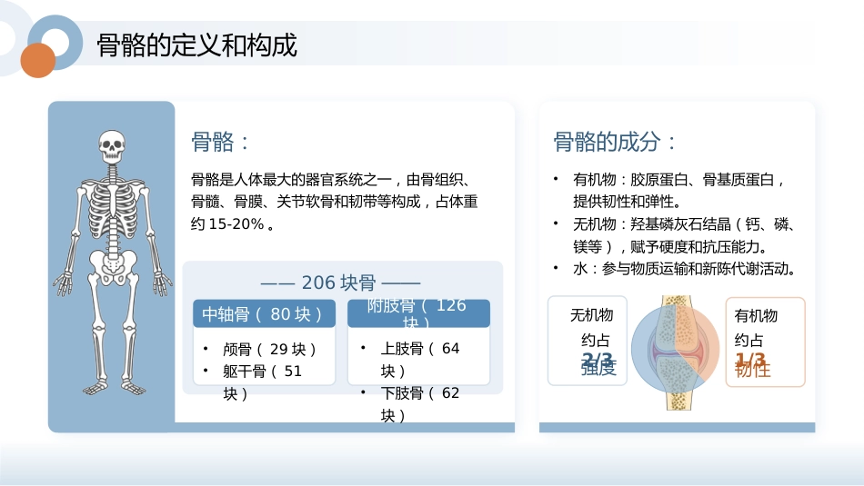Screen dimensions: 864x486
Task: Click the slide title 骨骼的定义和构成
Action: coord(196,45)
